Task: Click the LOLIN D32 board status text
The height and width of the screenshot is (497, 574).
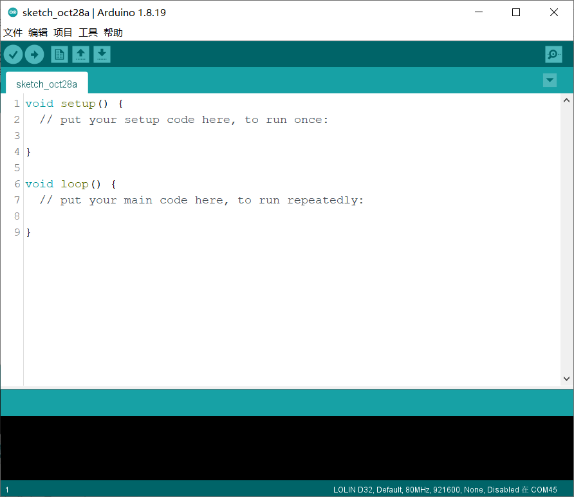Action: point(445,490)
